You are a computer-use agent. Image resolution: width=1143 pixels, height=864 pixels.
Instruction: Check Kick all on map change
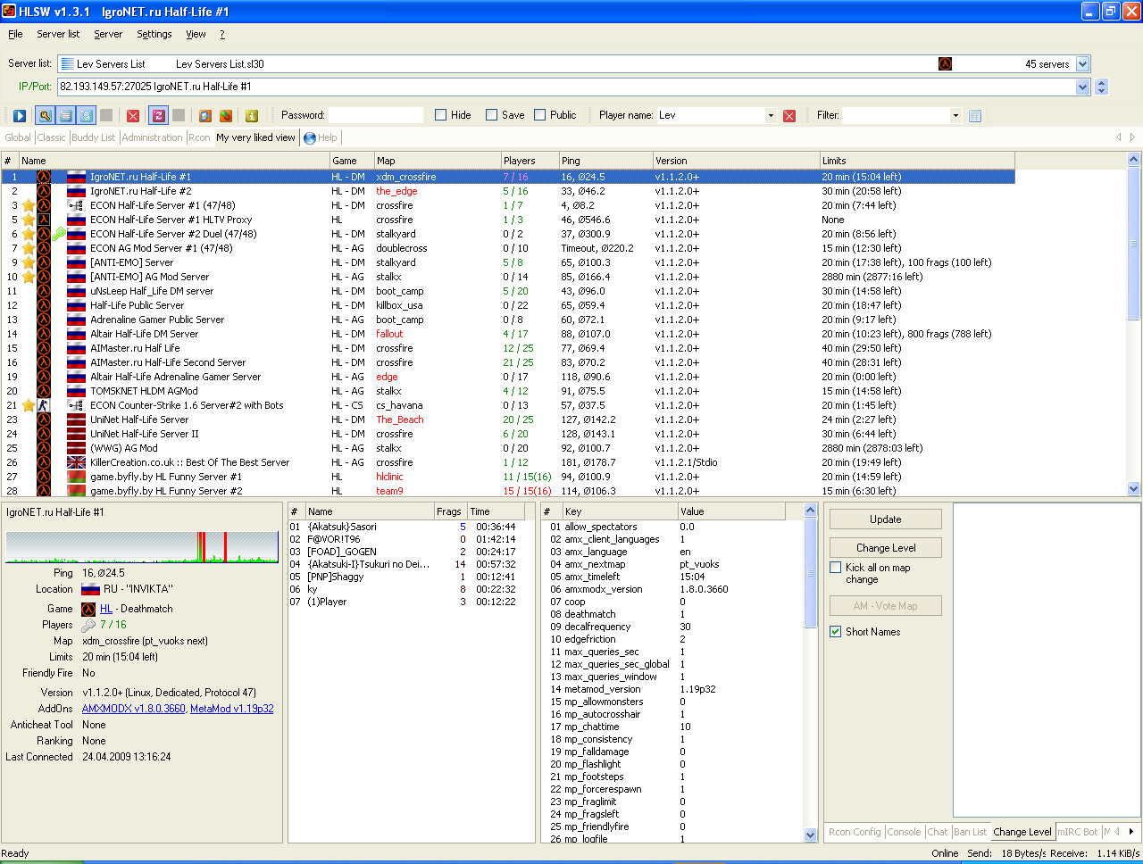coord(836,568)
